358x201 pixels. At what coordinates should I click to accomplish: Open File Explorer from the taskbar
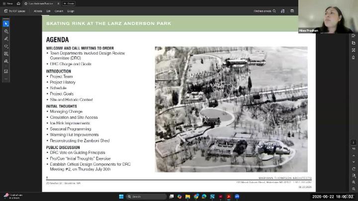[x=187, y=197]
